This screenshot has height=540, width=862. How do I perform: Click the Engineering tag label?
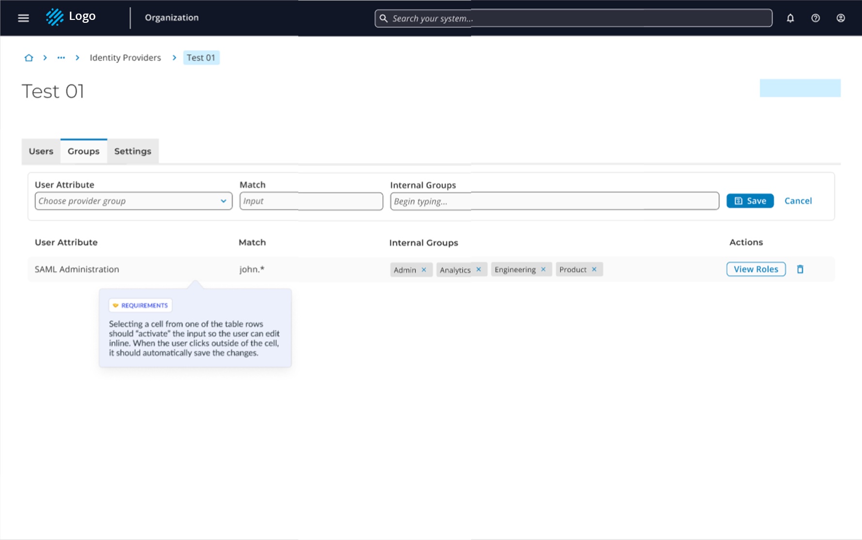[x=515, y=269]
